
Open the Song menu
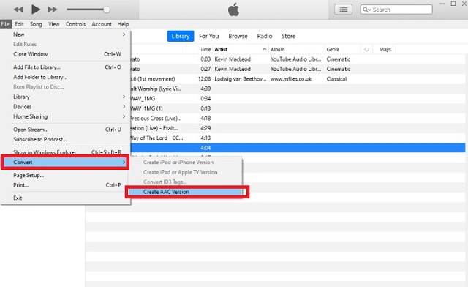click(x=36, y=24)
